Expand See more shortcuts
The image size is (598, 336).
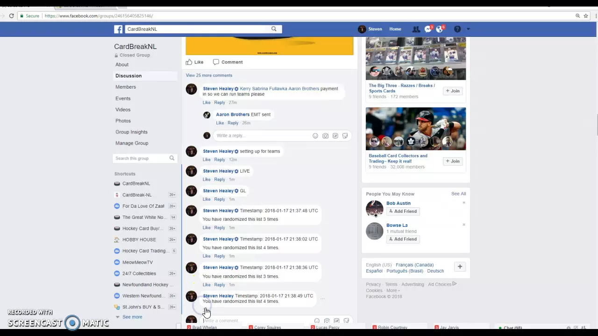point(132,317)
